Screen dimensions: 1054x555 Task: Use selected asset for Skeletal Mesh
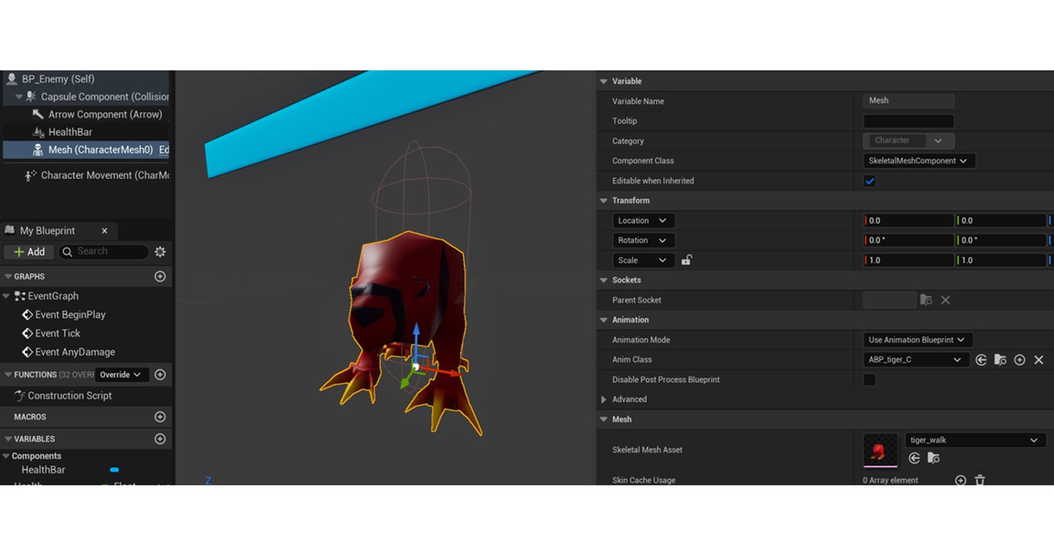(x=914, y=458)
